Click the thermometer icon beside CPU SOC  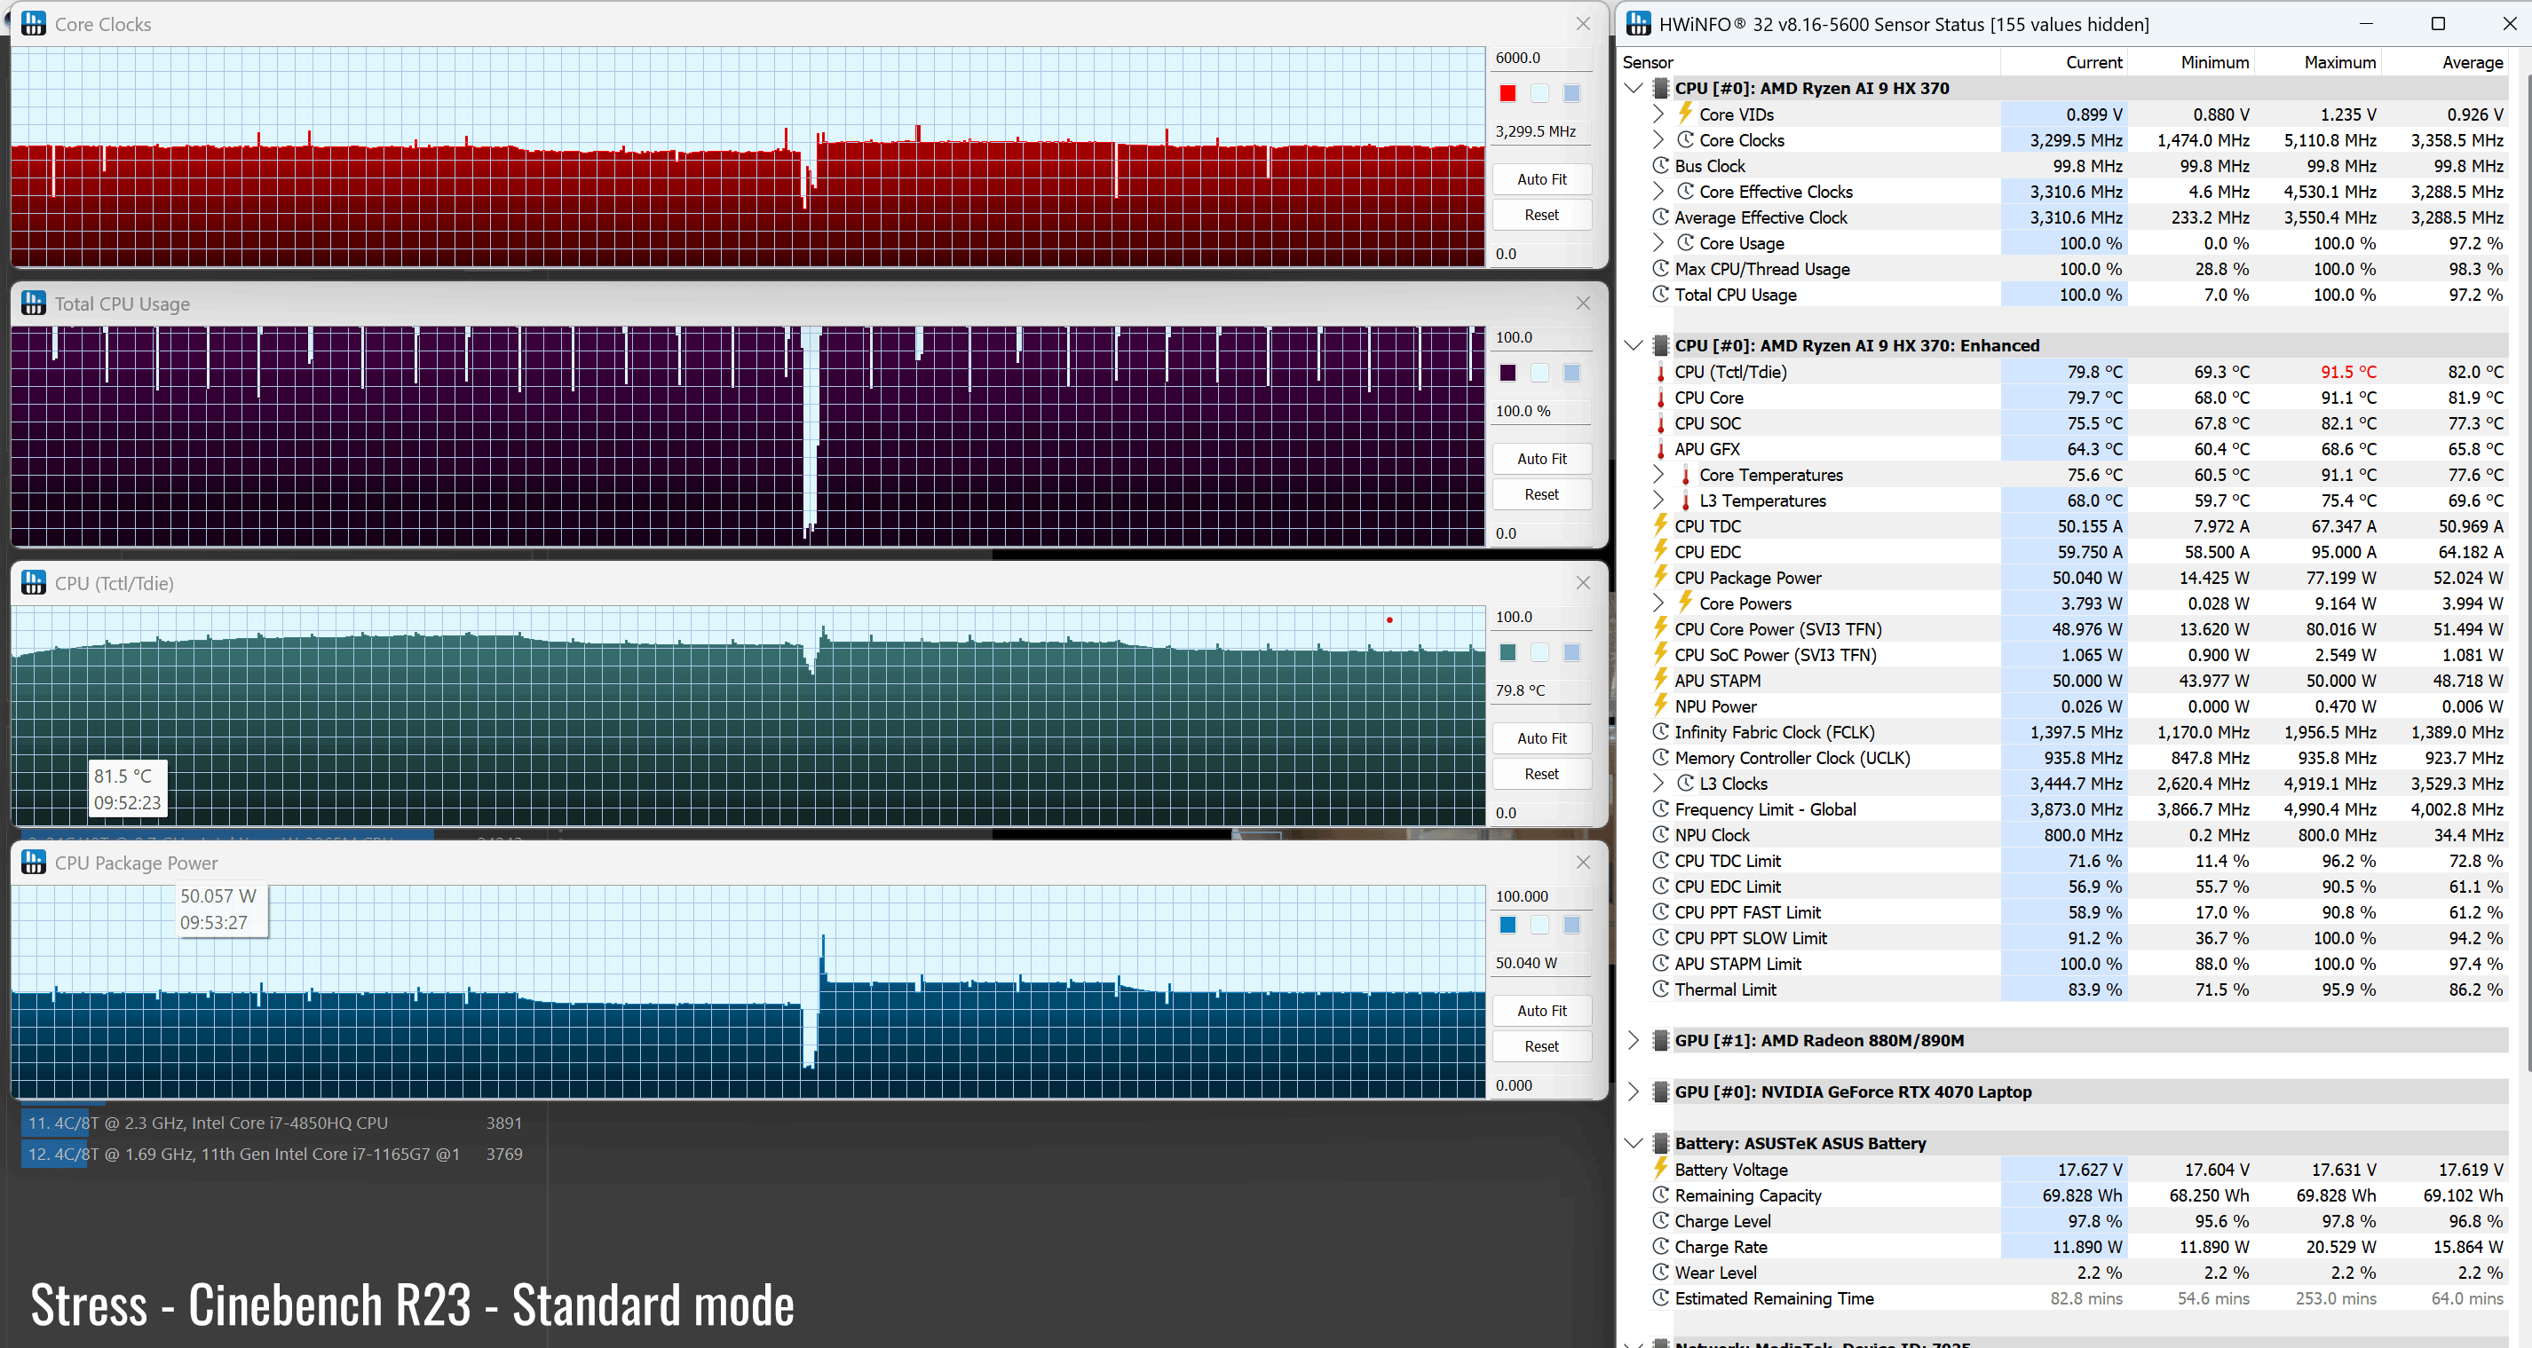click(1661, 423)
